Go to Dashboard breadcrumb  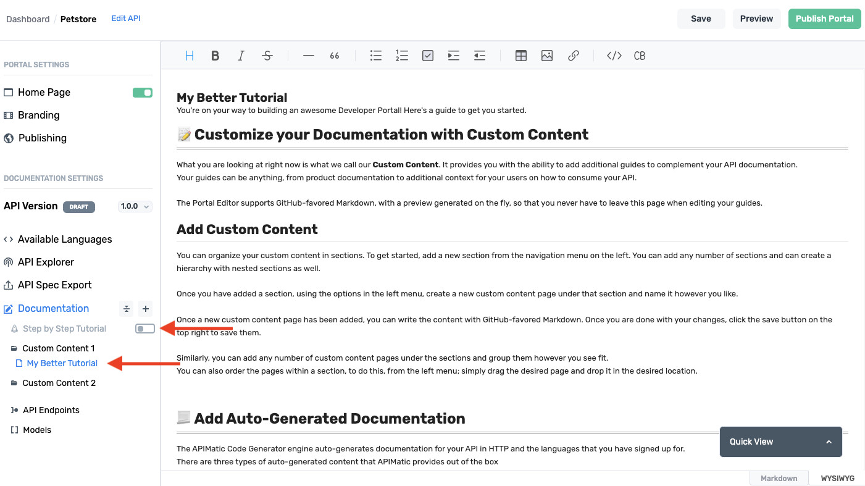point(28,19)
